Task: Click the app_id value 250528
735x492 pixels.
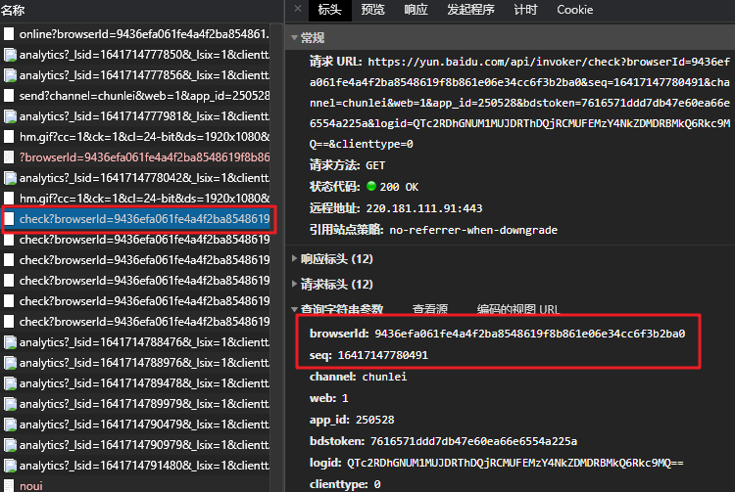Action: click(375, 420)
